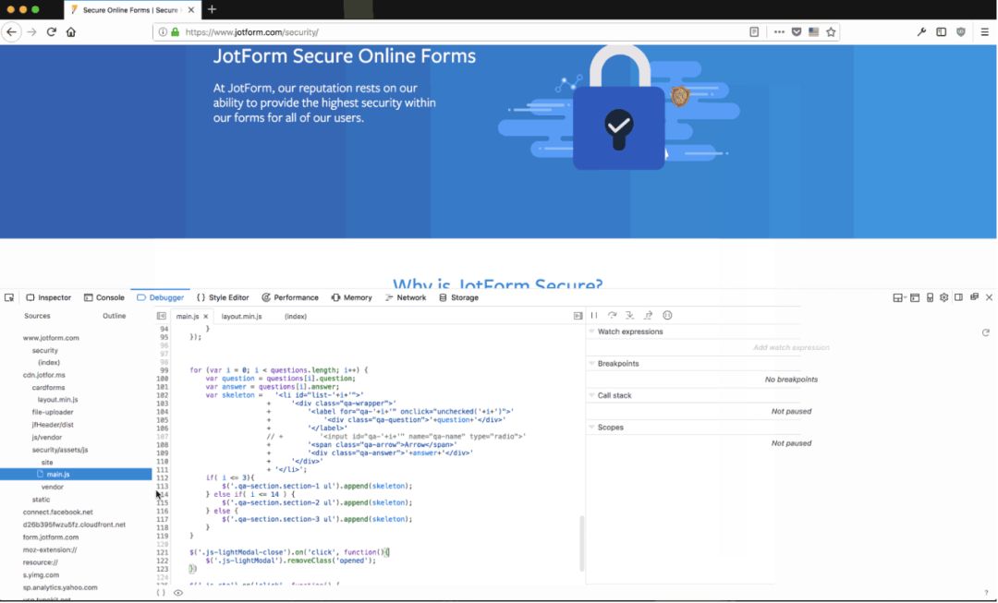Screen dimensions: 998x603
Task: Pause script execution in the debugger
Action: pos(593,316)
